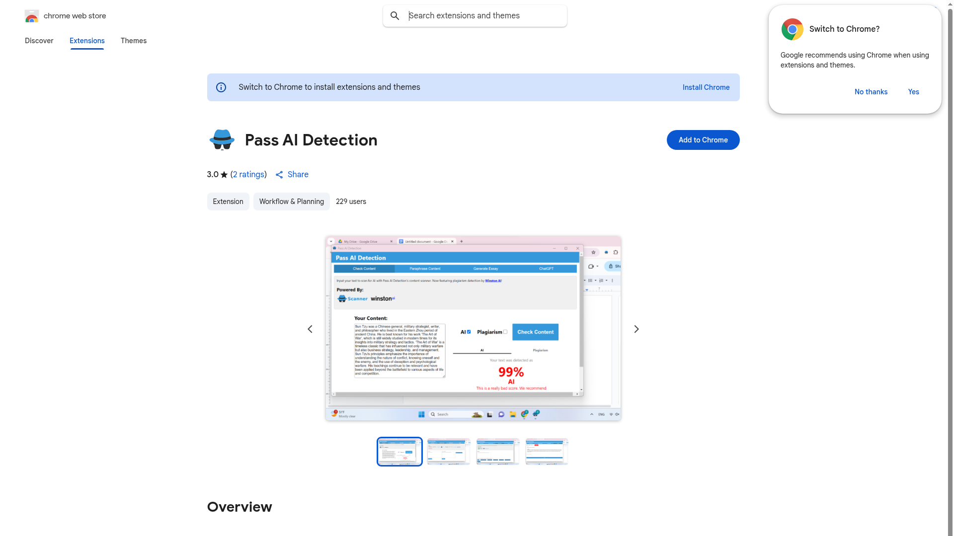Viewport: 954px width, 536px height.
Task: Show the previous screenshot with the left arrow
Action: click(x=310, y=329)
